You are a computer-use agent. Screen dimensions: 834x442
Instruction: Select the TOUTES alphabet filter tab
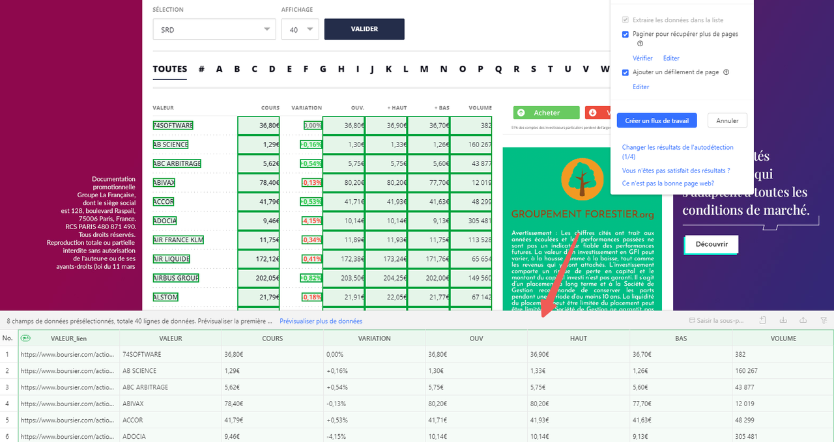click(x=169, y=69)
